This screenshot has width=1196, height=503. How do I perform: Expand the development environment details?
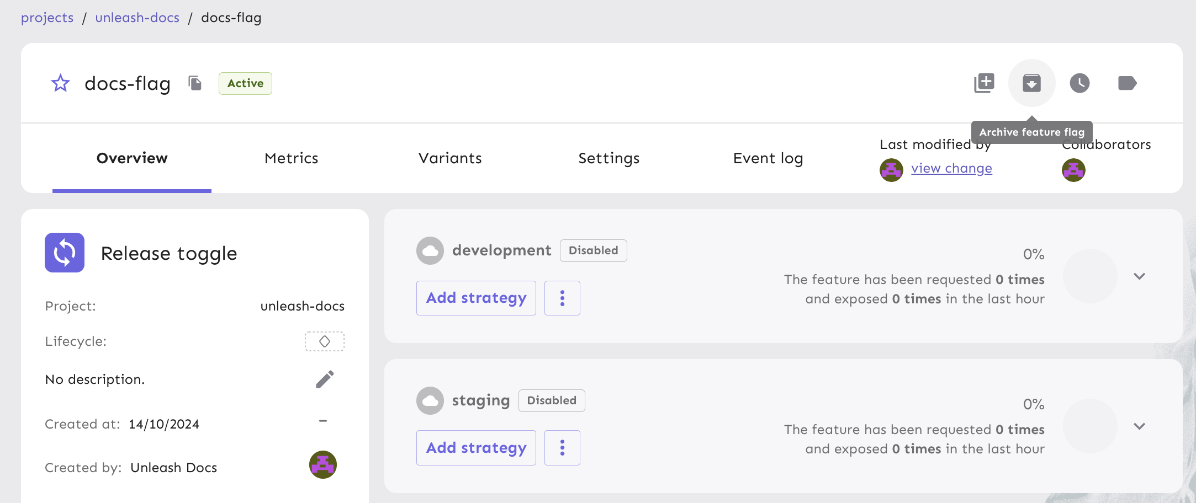tap(1140, 276)
